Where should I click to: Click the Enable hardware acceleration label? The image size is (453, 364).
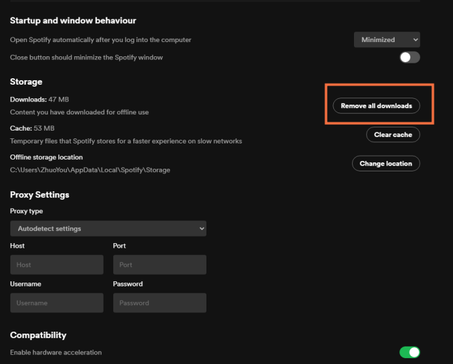56,352
